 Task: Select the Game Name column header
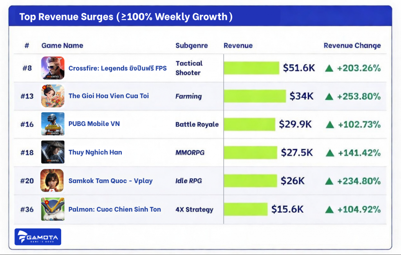62,46
